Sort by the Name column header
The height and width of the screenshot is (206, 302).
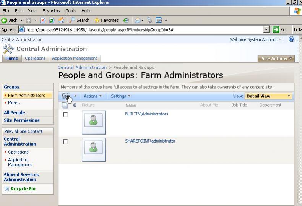(x=131, y=105)
